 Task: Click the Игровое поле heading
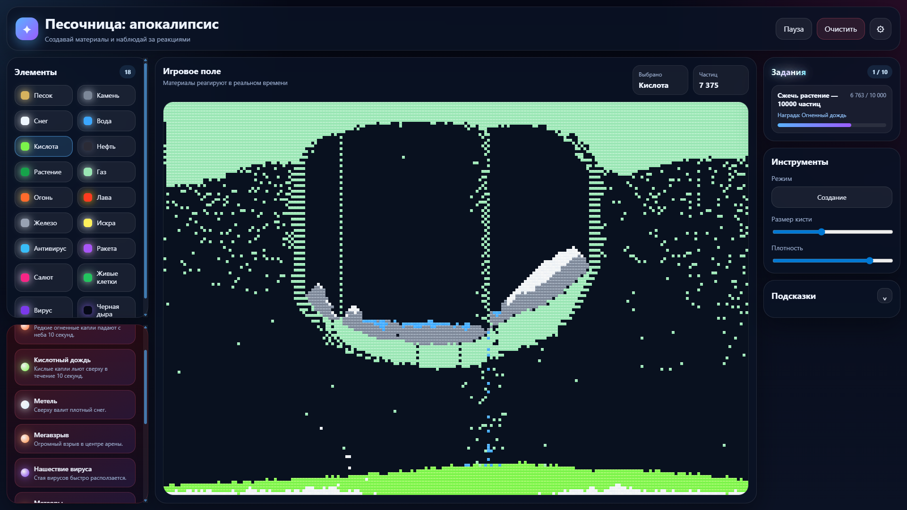tap(192, 71)
